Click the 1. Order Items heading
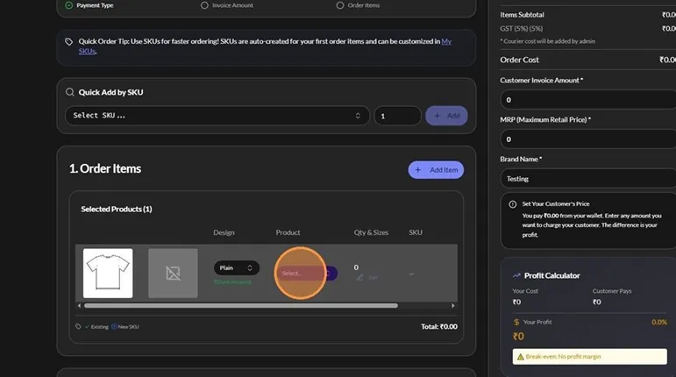 pyautogui.click(x=105, y=168)
